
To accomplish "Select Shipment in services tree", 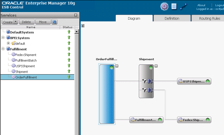I will point(22,72).
